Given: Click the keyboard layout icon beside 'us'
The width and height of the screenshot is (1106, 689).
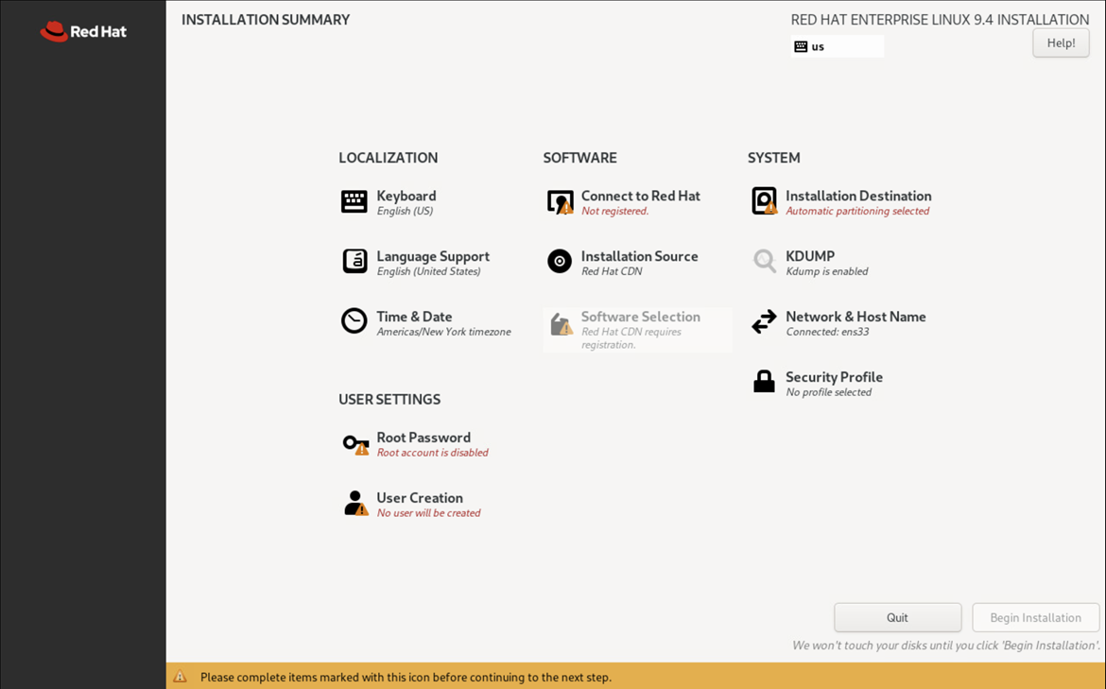Looking at the screenshot, I should (x=801, y=46).
